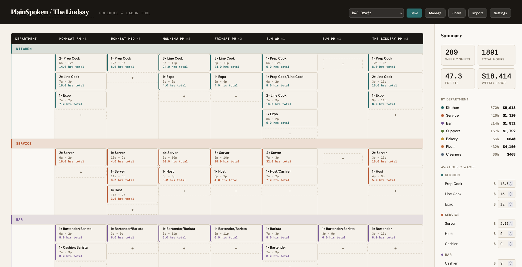Add shift below Bar Sun PM Bartender/Barista
The image size is (522, 267).
pos(343,249)
